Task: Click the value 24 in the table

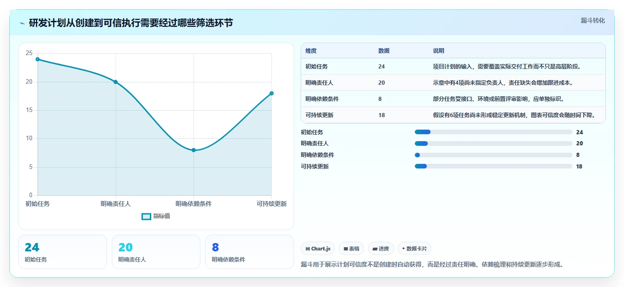Action: 381,67
